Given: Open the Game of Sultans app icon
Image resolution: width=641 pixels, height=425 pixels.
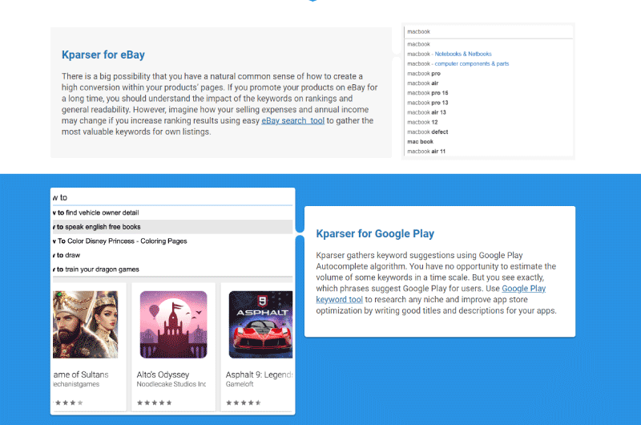Looking at the screenshot, I should (86, 325).
